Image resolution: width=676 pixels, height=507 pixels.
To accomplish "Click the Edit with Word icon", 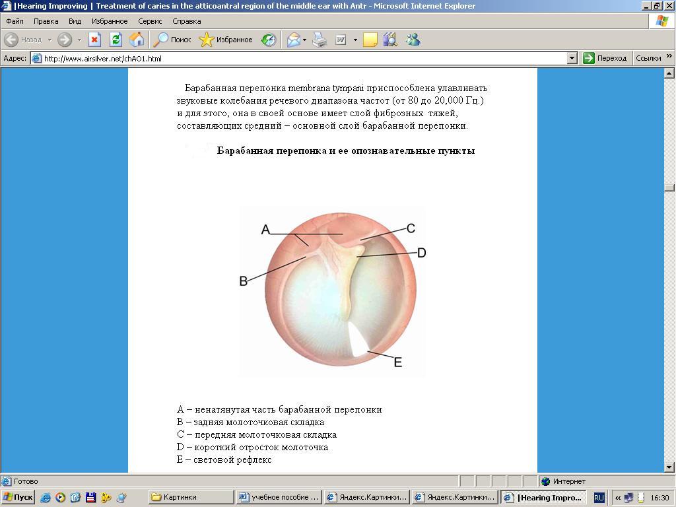I will (x=341, y=40).
